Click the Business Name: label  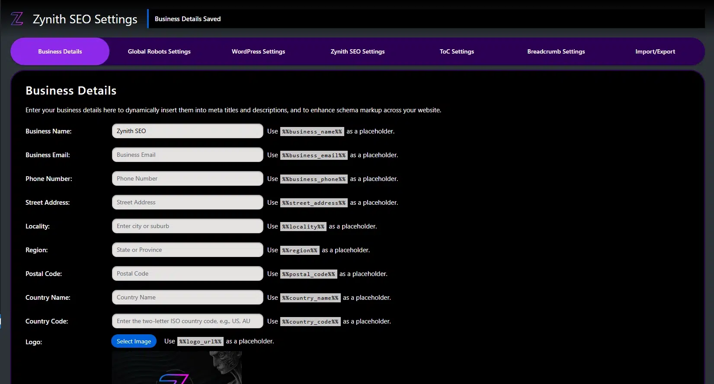48,131
